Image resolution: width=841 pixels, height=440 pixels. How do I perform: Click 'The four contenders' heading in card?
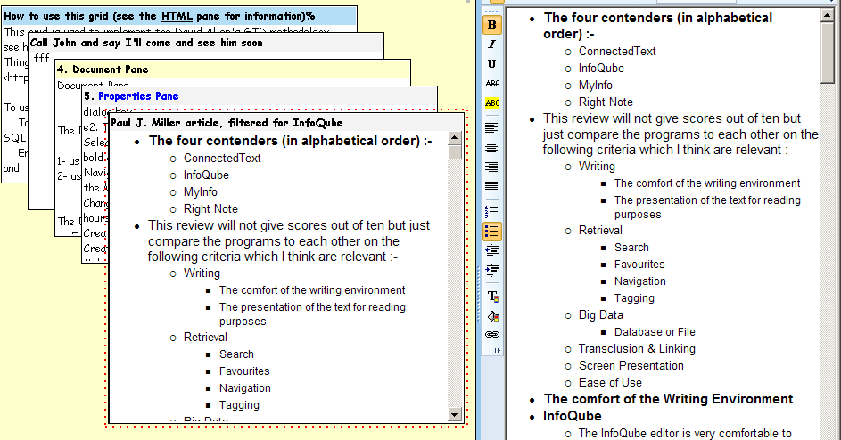(x=290, y=141)
